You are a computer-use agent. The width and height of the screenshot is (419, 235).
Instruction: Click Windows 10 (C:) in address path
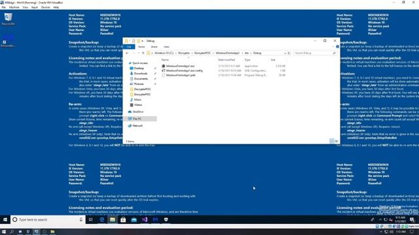164,53
